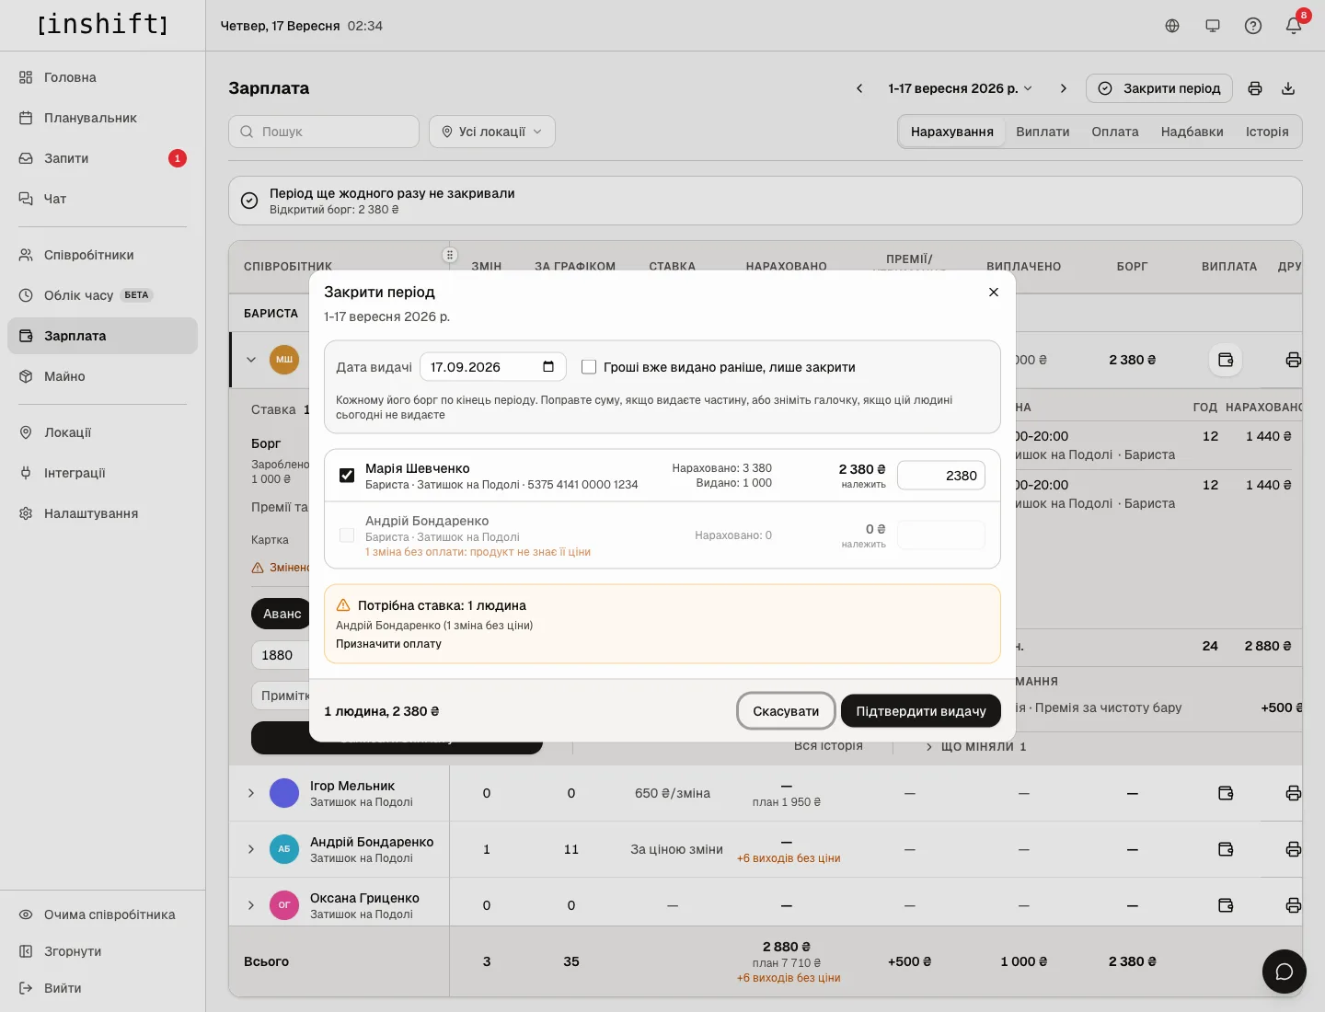Viewport: 1325px width, 1012px height.
Task: Click the print icon beside Закрити період
Action: click(1255, 88)
